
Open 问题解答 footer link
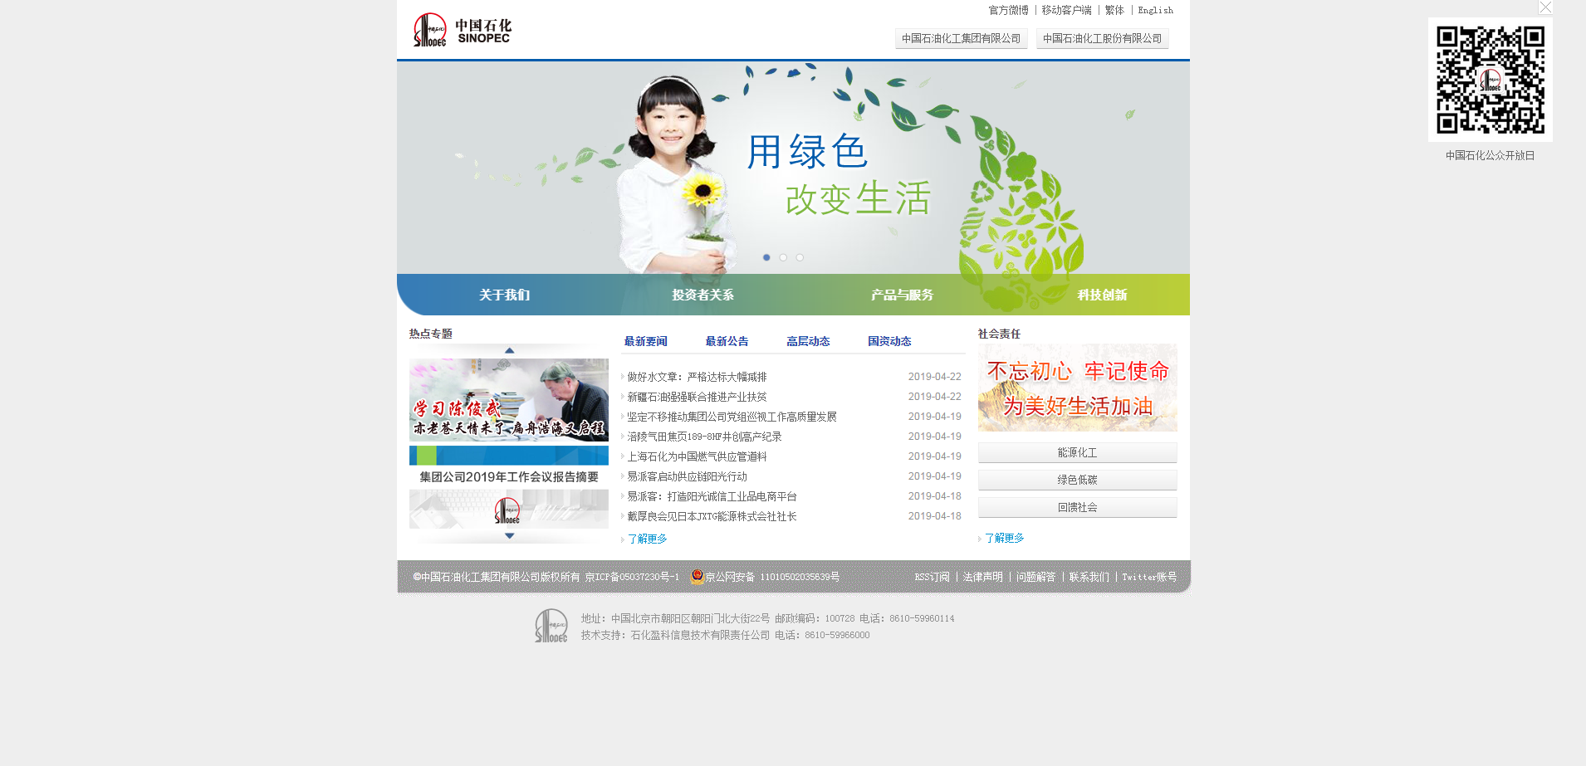click(1035, 577)
